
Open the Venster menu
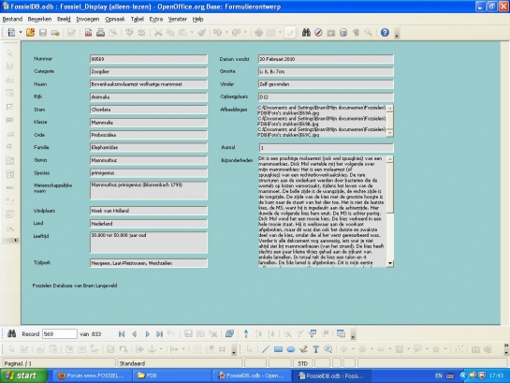(x=177, y=20)
